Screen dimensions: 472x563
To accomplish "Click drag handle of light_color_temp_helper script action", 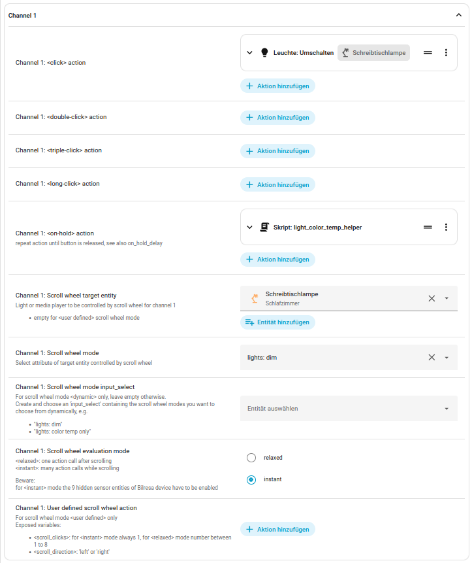I will [x=428, y=228].
